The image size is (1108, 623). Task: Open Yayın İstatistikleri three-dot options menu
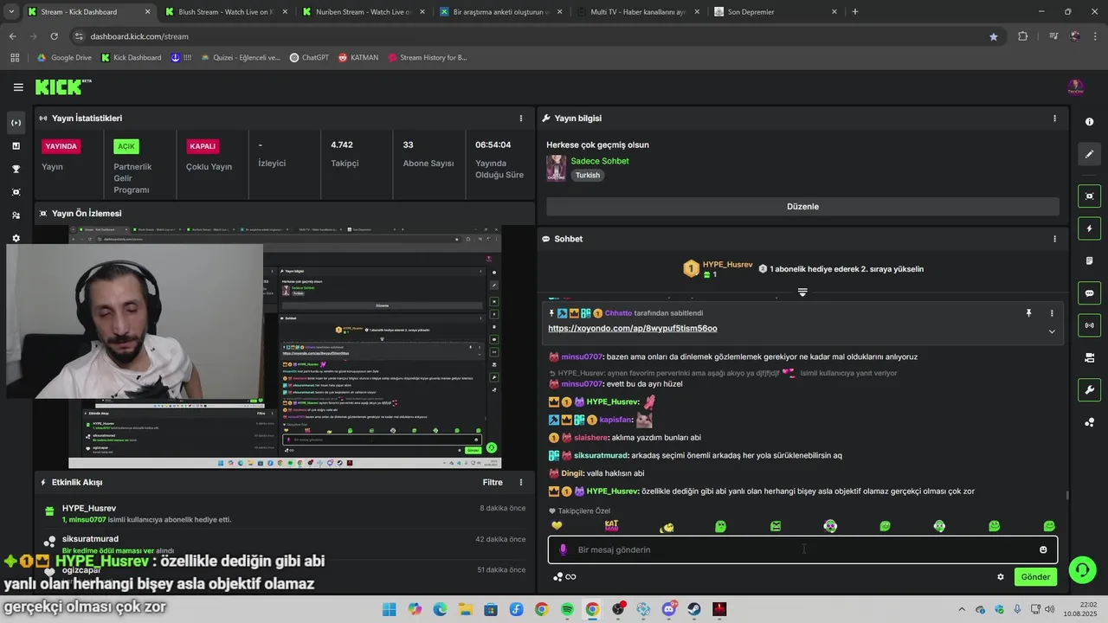(520, 119)
